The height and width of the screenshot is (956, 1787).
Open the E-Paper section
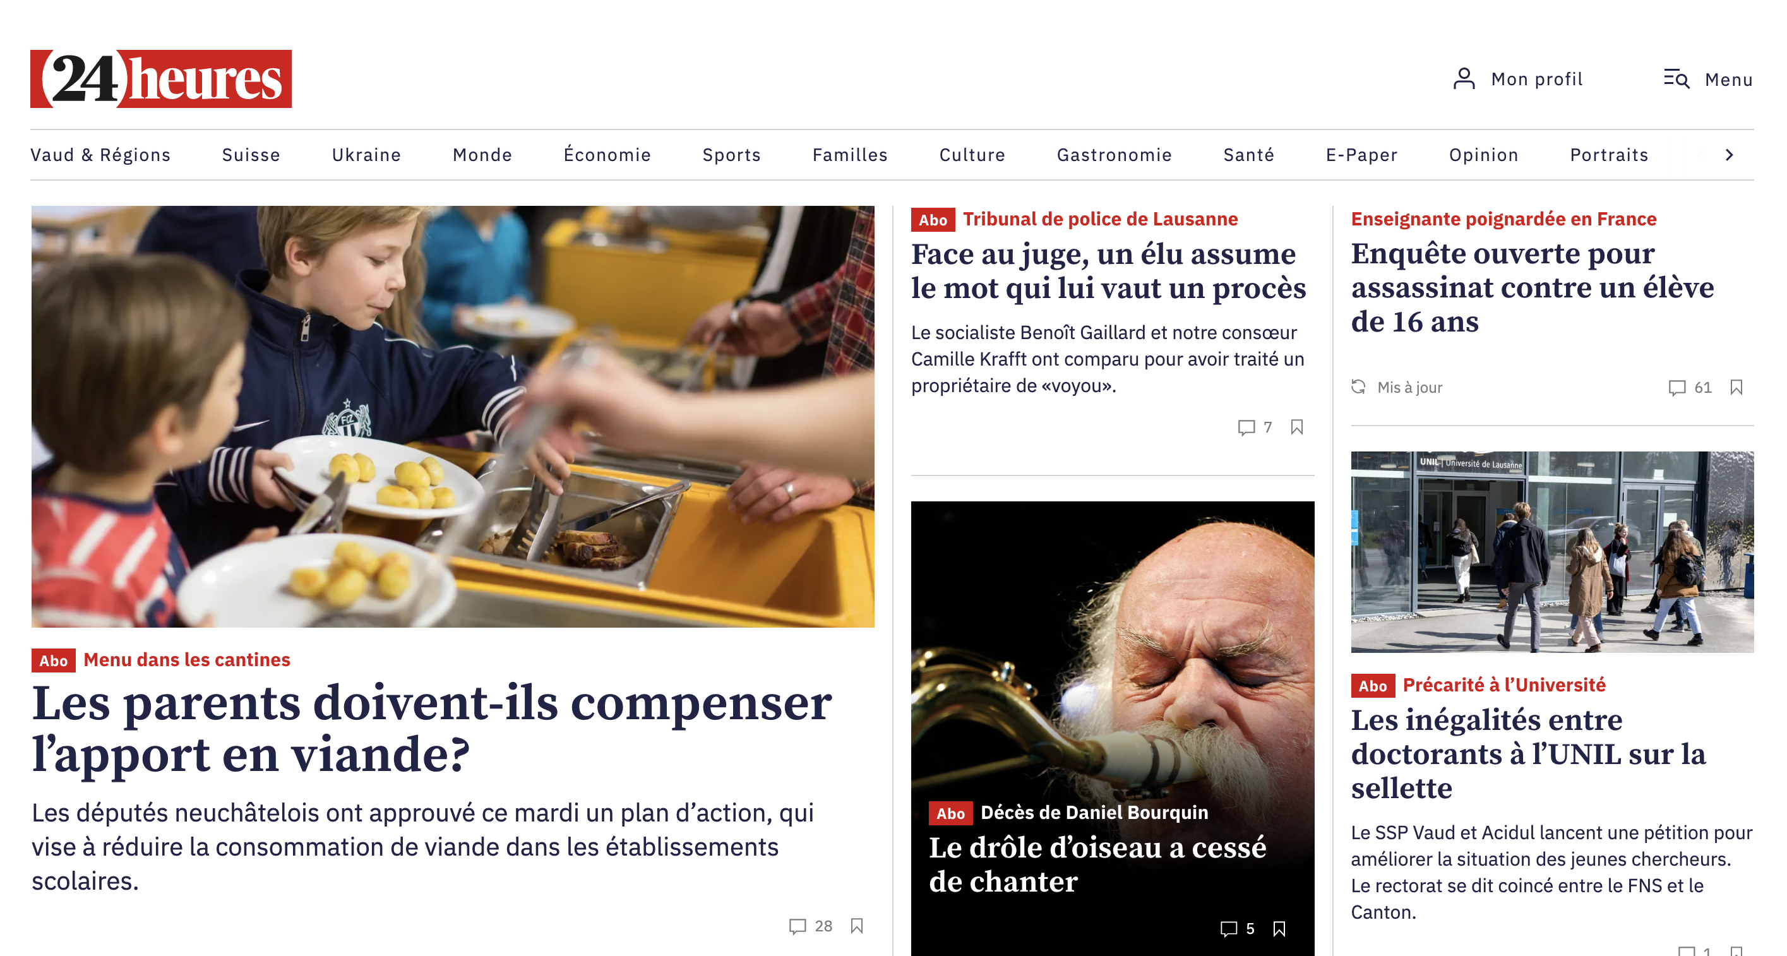click(1361, 155)
